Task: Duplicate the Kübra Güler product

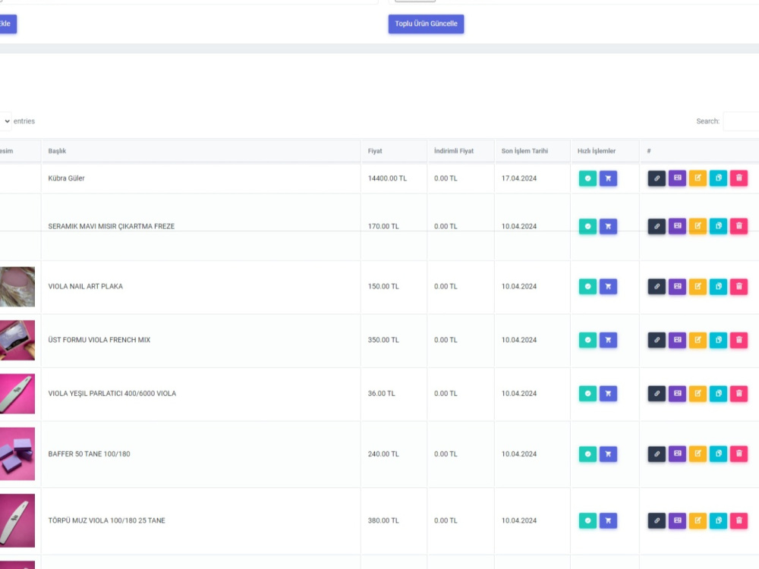Action: (718, 178)
